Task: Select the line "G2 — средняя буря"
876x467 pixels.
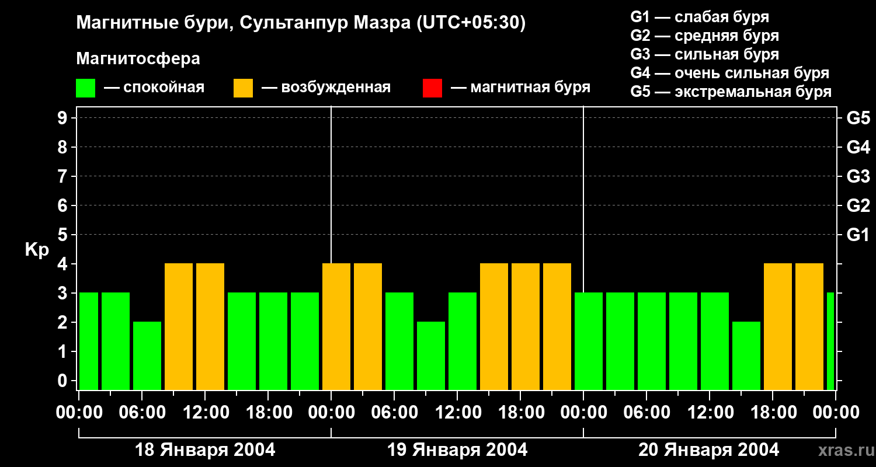Action: pyautogui.click(x=705, y=36)
